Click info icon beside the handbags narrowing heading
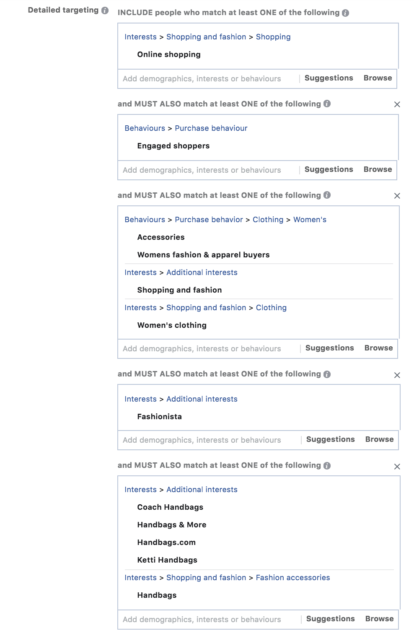The image size is (414, 633). click(x=327, y=465)
